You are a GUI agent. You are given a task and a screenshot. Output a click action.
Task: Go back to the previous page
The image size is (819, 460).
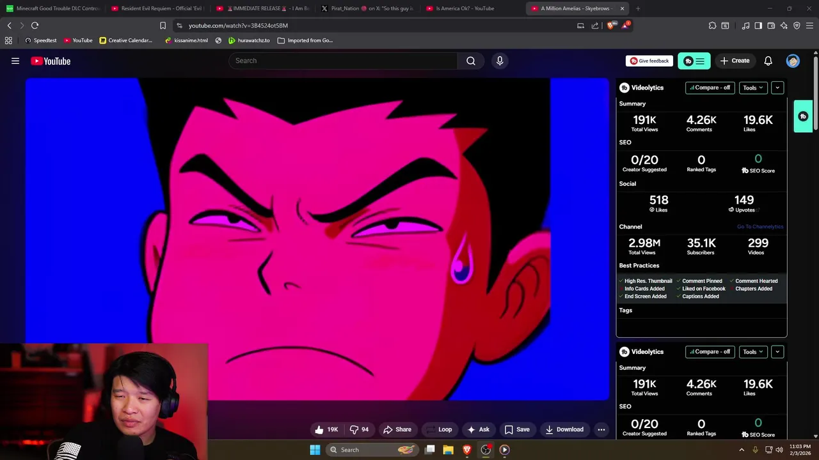[9, 26]
